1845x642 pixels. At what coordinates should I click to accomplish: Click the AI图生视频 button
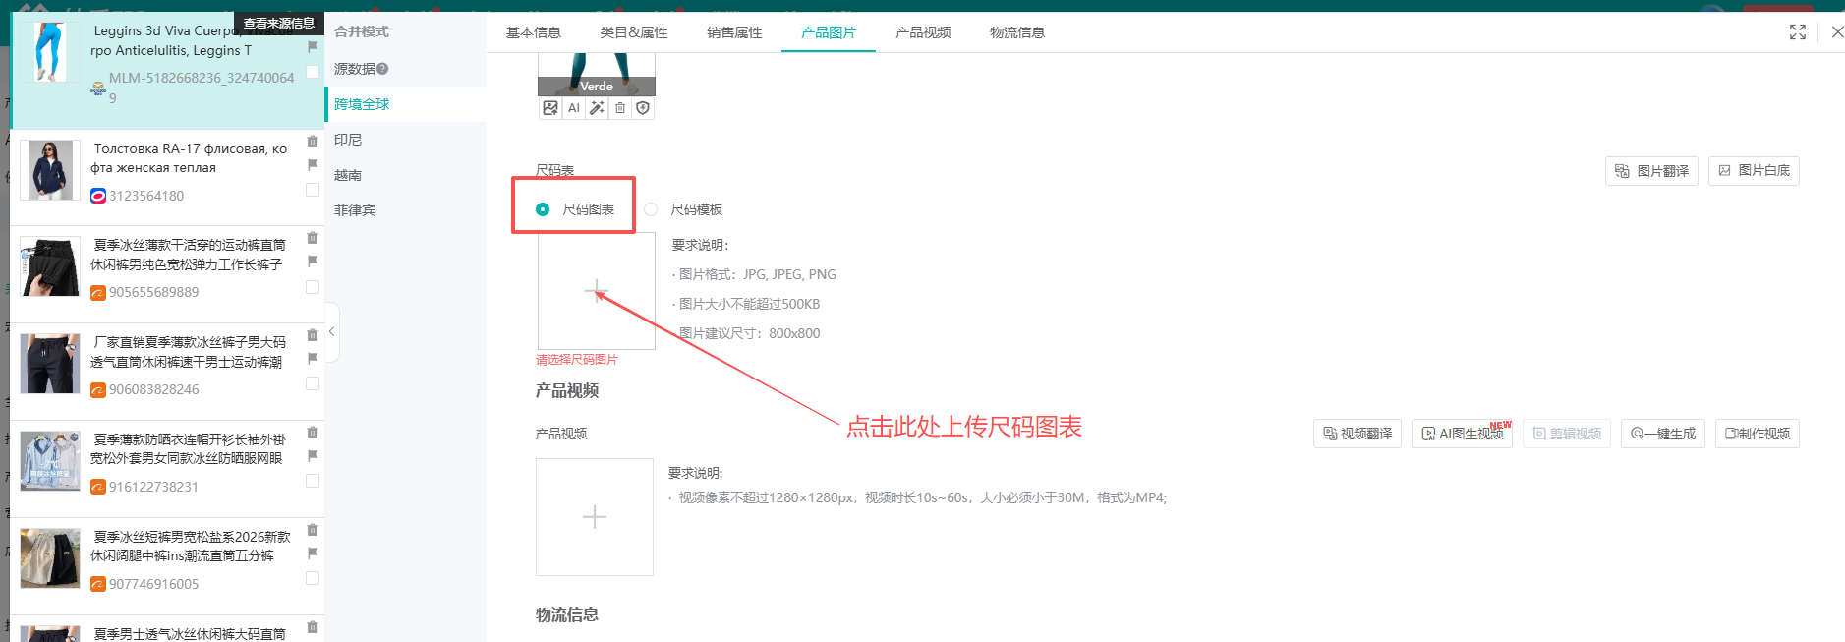pos(1462,434)
